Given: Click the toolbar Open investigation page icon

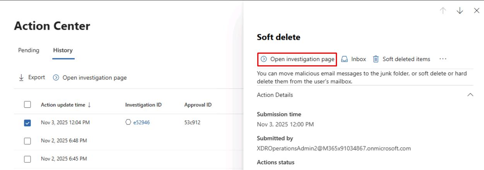Looking at the screenshot, I should pyautogui.click(x=56, y=78).
